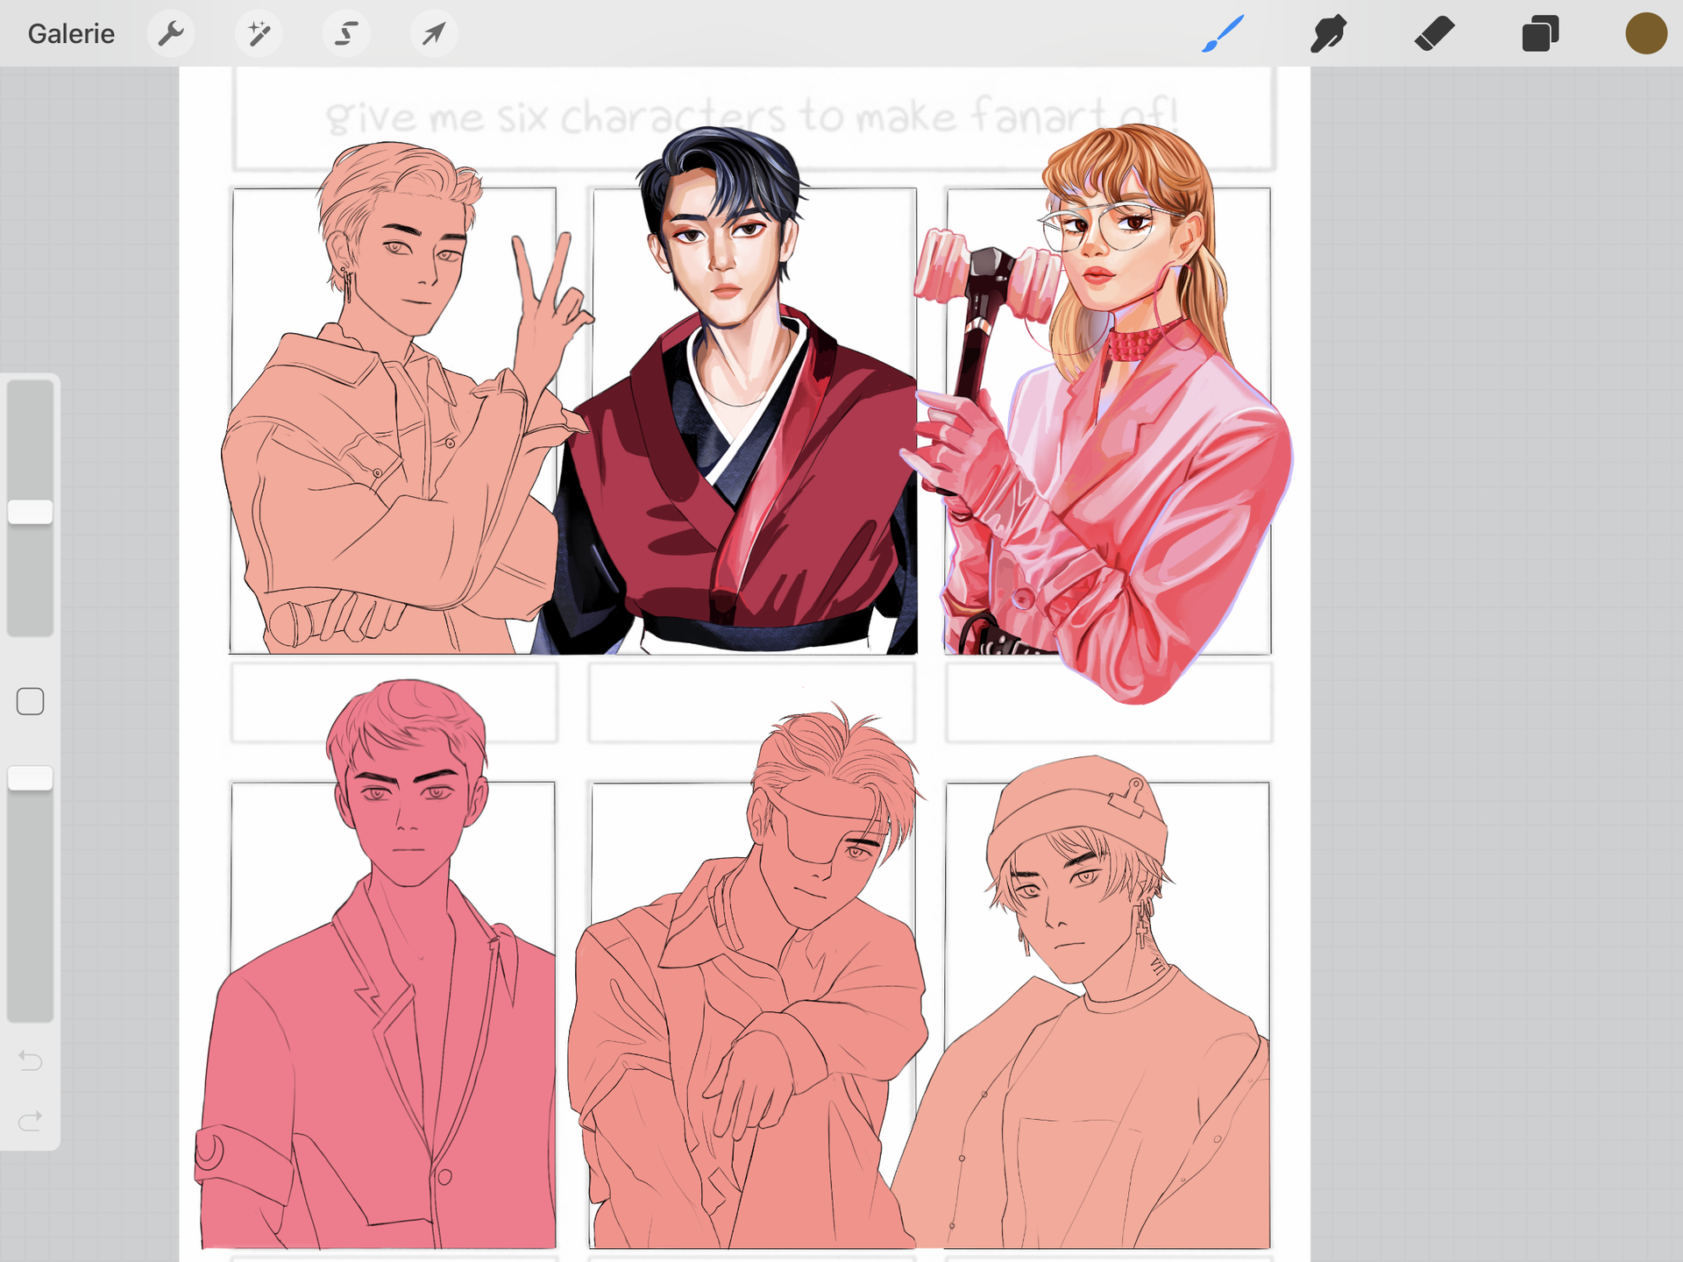The height and width of the screenshot is (1262, 1683).
Task: Click the brush size slider handle
Action: 31,512
